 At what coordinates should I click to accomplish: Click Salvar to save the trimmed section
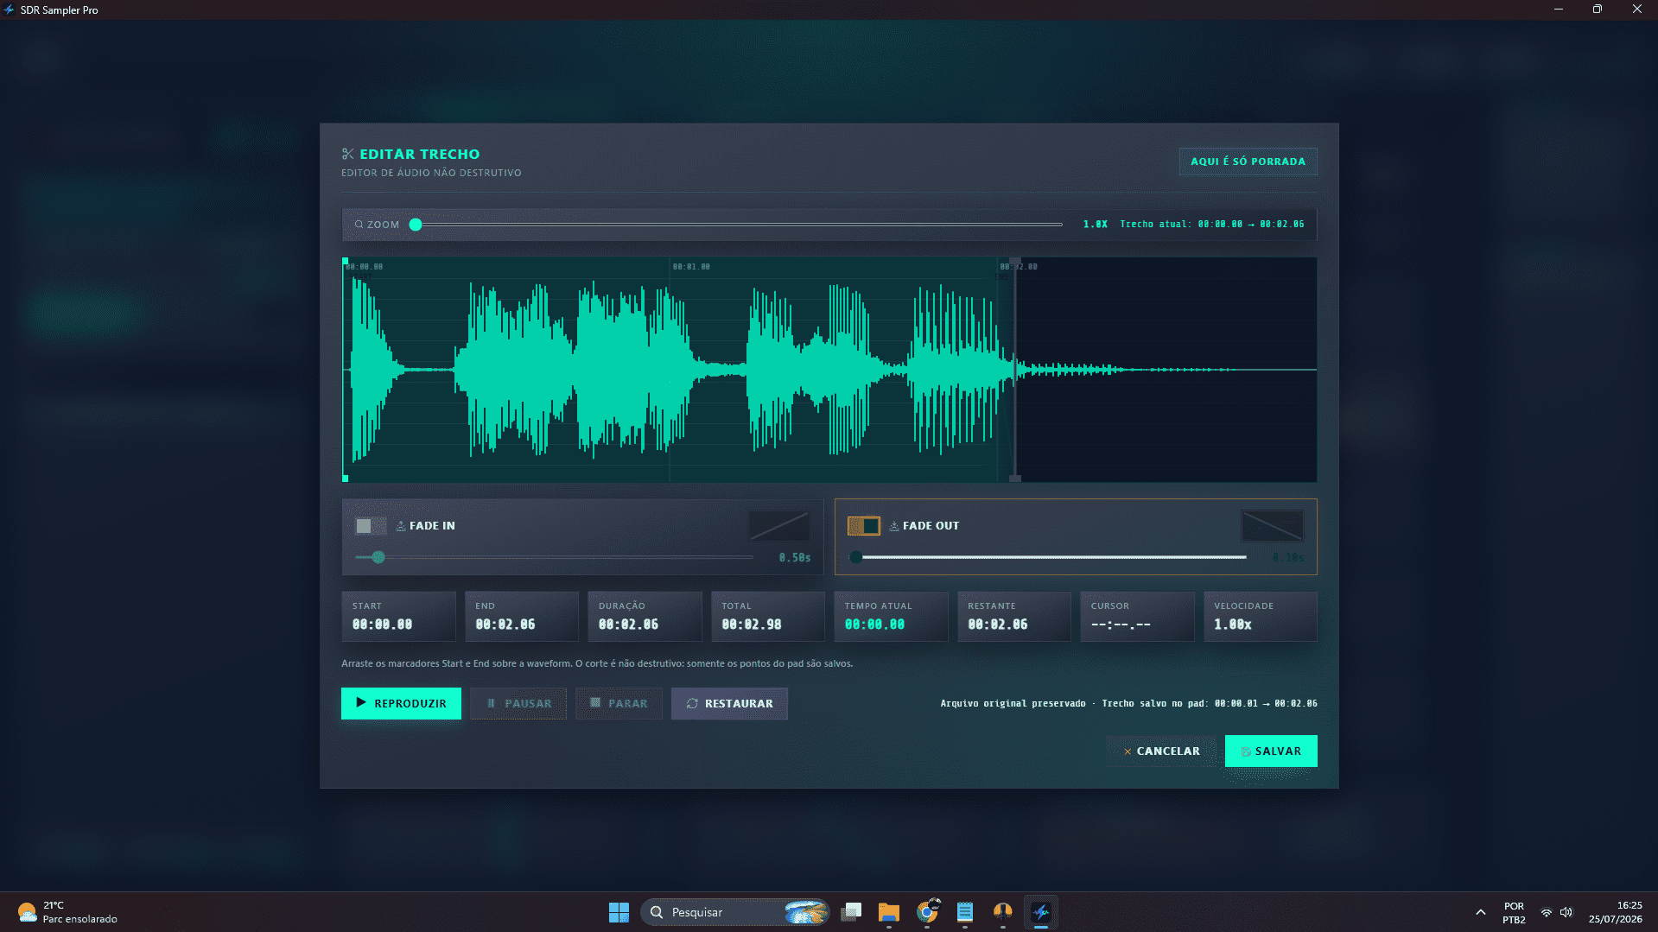(x=1271, y=751)
